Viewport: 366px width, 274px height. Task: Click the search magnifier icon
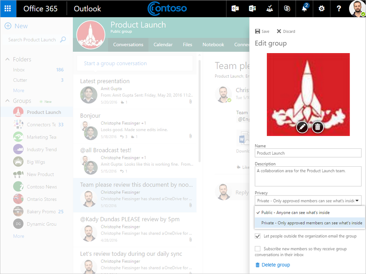coord(63,40)
